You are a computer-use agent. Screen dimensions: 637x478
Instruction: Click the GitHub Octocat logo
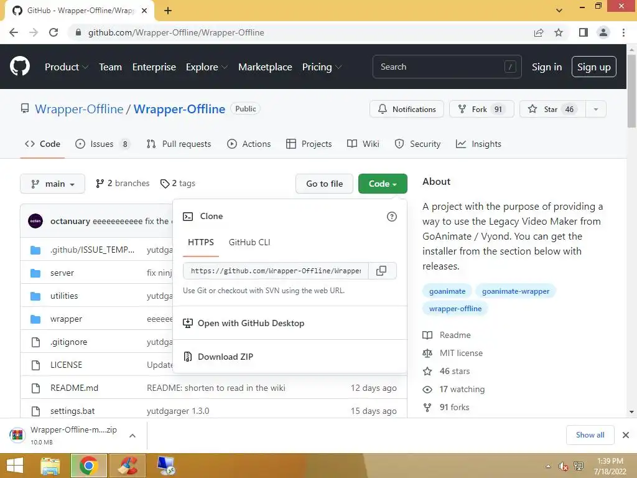pos(20,67)
